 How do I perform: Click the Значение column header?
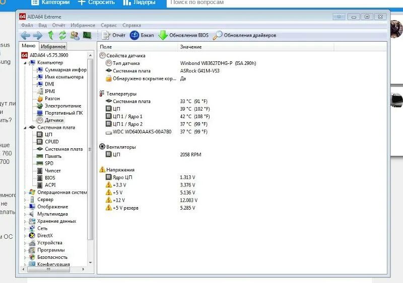(256, 47)
